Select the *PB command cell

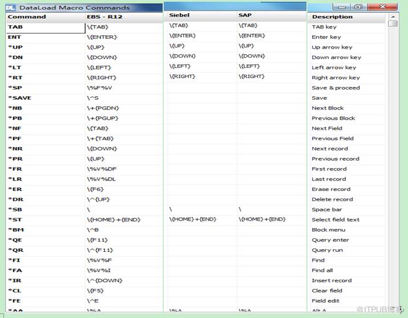46,118
